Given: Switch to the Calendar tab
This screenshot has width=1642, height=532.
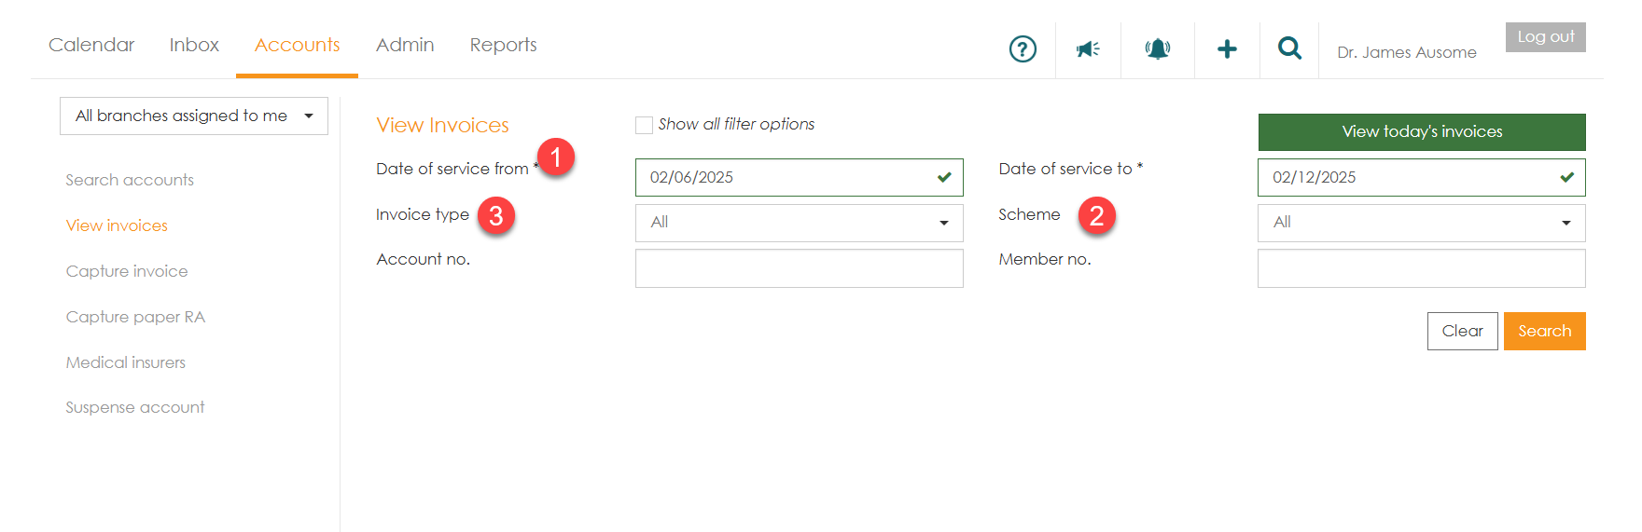Looking at the screenshot, I should point(91,45).
